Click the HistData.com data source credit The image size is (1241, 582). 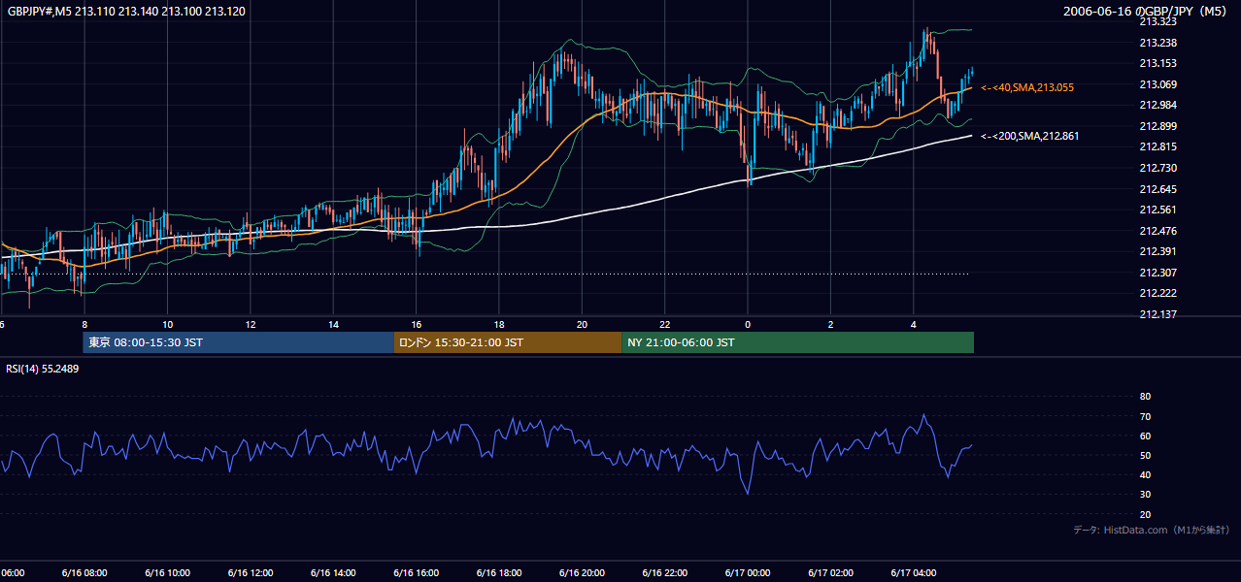point(1151,530)
